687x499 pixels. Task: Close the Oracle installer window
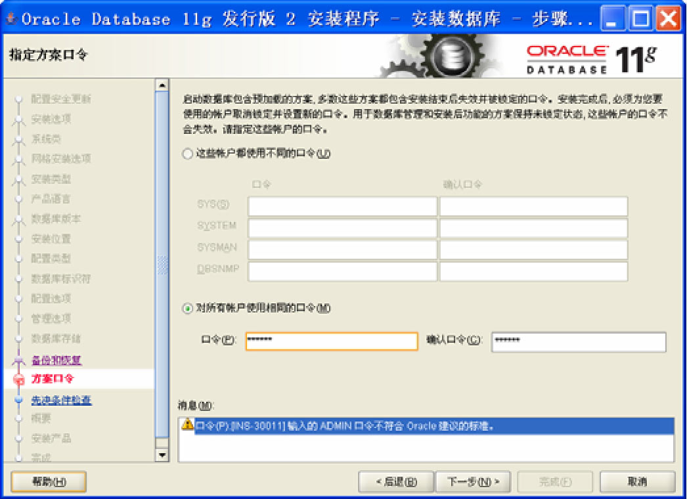[668, 18]
